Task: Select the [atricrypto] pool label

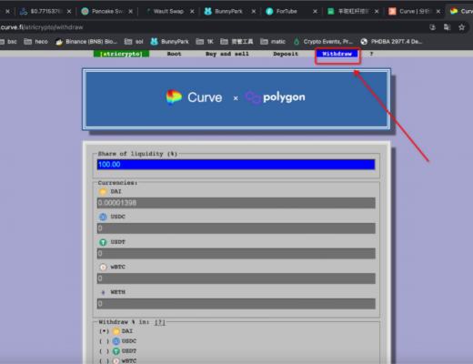Action: [x=121, y=54]
